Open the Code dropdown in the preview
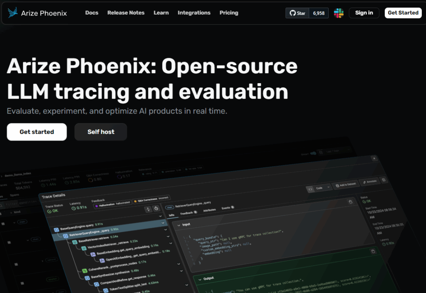The width and height of the screenshot is (426, 293). pyautogui.click(x=319, y=188)
